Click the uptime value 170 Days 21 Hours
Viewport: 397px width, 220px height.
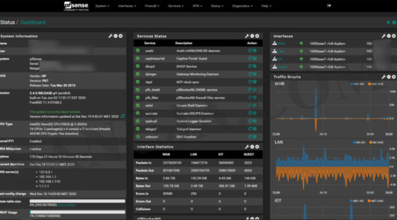coord(61,156)
